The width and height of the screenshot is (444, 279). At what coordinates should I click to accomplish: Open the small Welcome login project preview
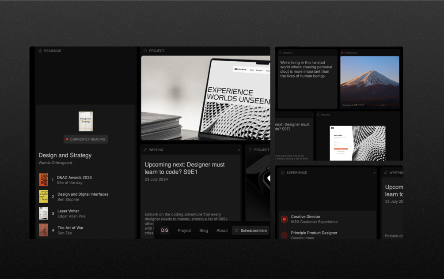pyautogui.click(x=358, y=143)
